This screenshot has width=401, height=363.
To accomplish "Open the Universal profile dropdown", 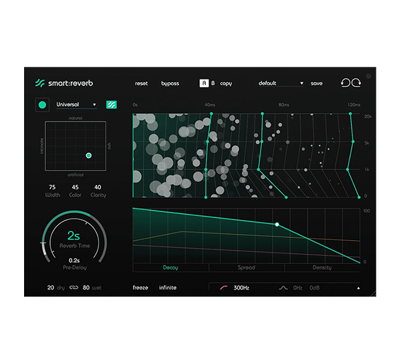I will coord(76,105).
